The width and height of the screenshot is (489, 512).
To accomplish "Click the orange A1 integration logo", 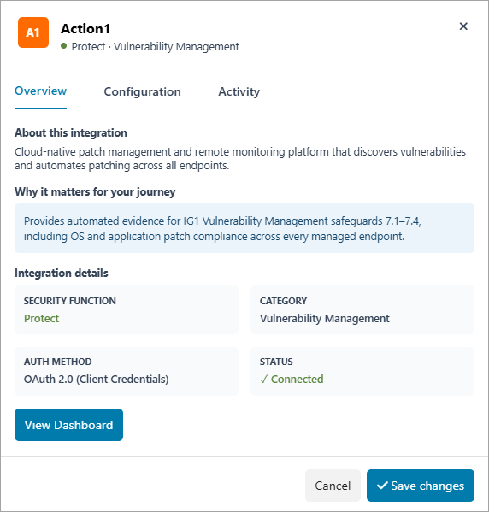I will [x=33, y=32].
